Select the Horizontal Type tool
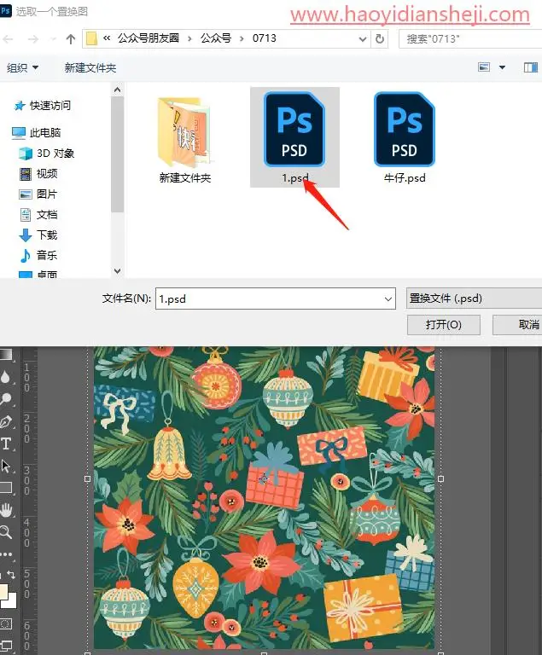The height and width of the screenshot is (655, 542). pos(6,443)
